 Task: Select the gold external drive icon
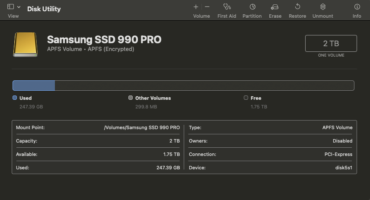click(26, 44)
